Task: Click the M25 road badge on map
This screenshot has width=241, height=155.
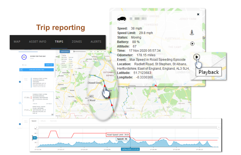Action: (x=91, y=96)
